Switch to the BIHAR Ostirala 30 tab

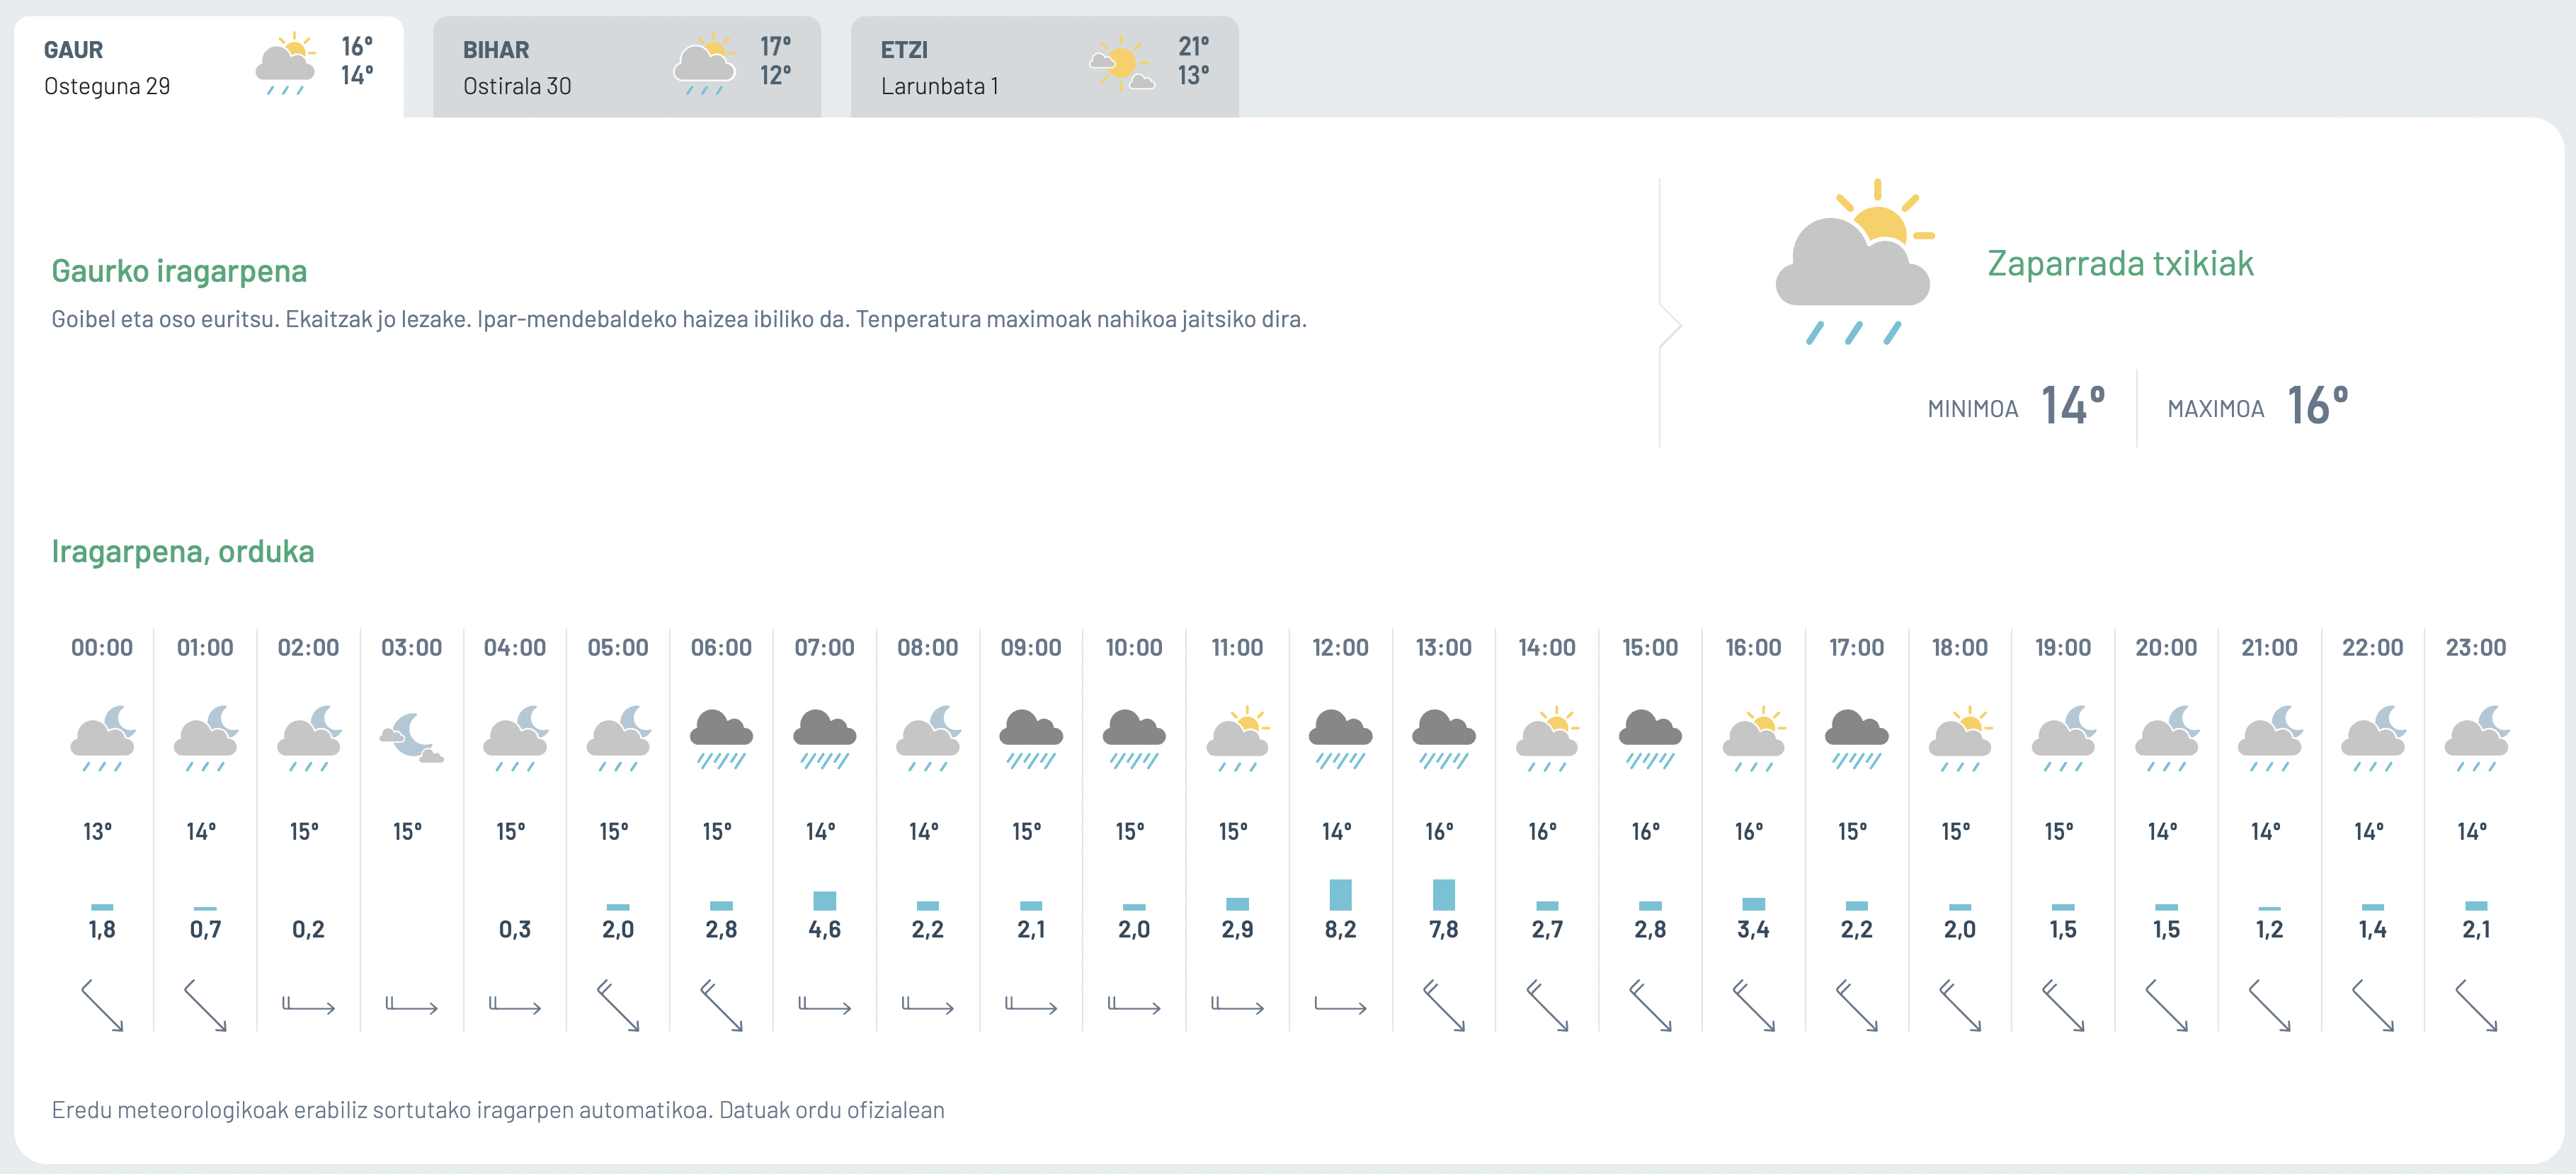(x=627, y=67)
